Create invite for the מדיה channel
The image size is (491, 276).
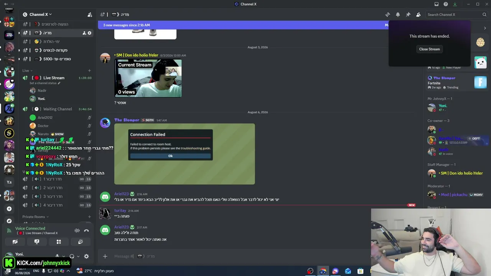coord(84,33)
